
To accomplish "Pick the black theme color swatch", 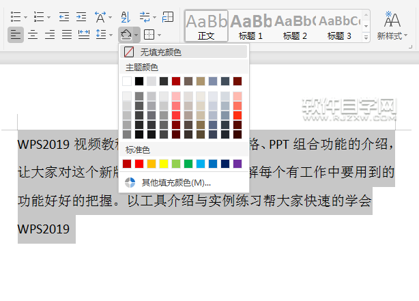I will click(139, 81).
